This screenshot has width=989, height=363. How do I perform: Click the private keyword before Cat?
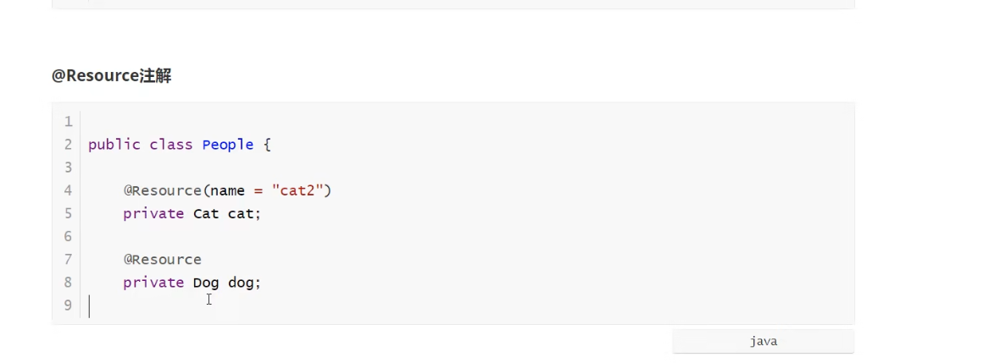point(153,213)
